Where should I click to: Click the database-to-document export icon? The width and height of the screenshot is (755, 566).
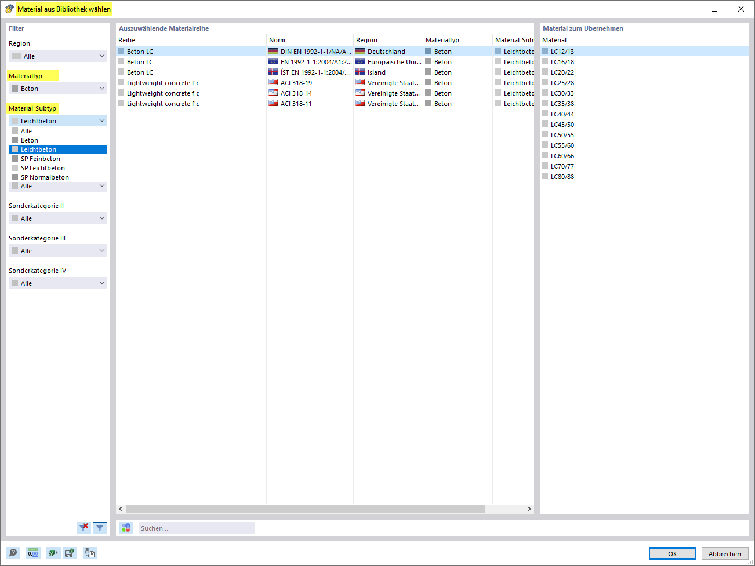pos(90,553)
